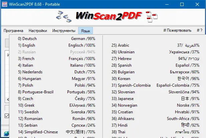
Task: Open the Настройки menu
Action: pos(38,31)
